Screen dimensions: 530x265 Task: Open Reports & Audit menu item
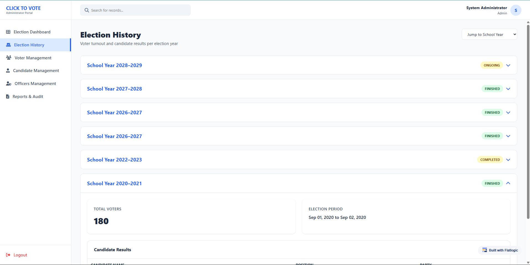pyautogui.click(x=28, y=97)
